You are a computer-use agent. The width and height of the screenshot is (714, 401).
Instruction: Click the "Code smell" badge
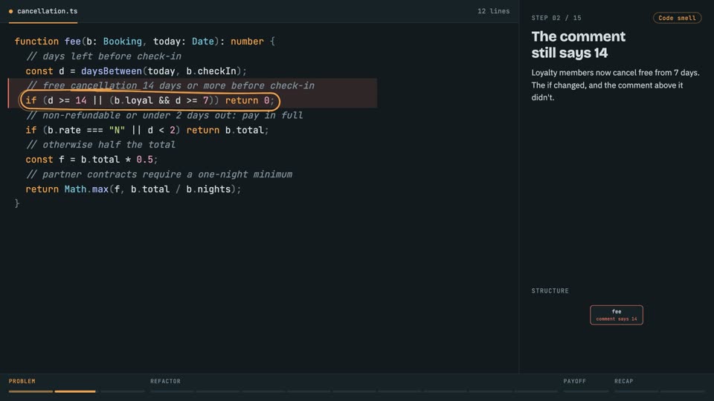click(677, 18)
